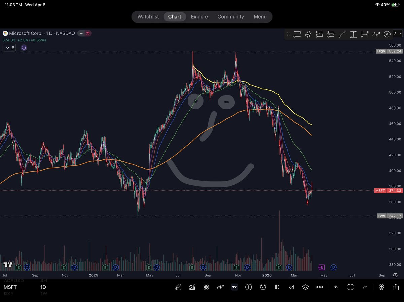Select the arrow path drawing tool

pyautogui.click(x=376, y=34)
